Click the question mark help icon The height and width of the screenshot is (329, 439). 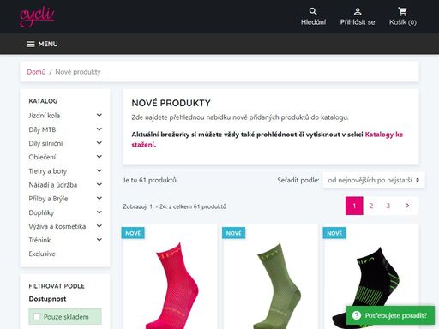357,315
